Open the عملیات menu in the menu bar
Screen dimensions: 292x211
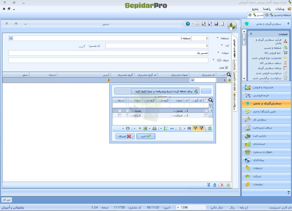[x=280, y=9]
